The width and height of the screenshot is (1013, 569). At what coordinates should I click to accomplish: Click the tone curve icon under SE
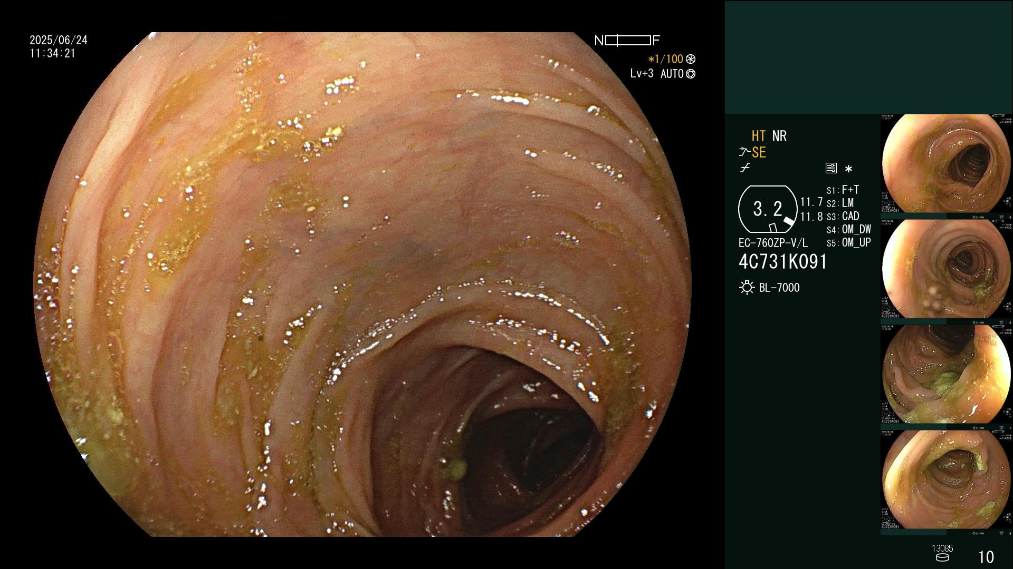coord(745,168)
